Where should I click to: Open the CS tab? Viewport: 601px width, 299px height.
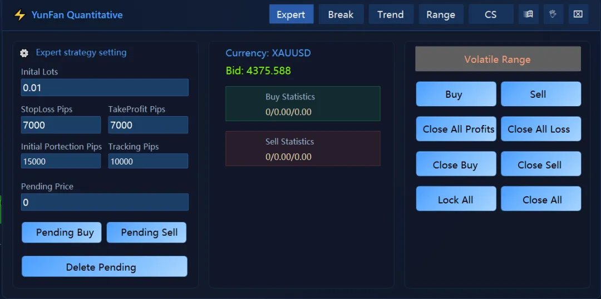pos(491,14)
